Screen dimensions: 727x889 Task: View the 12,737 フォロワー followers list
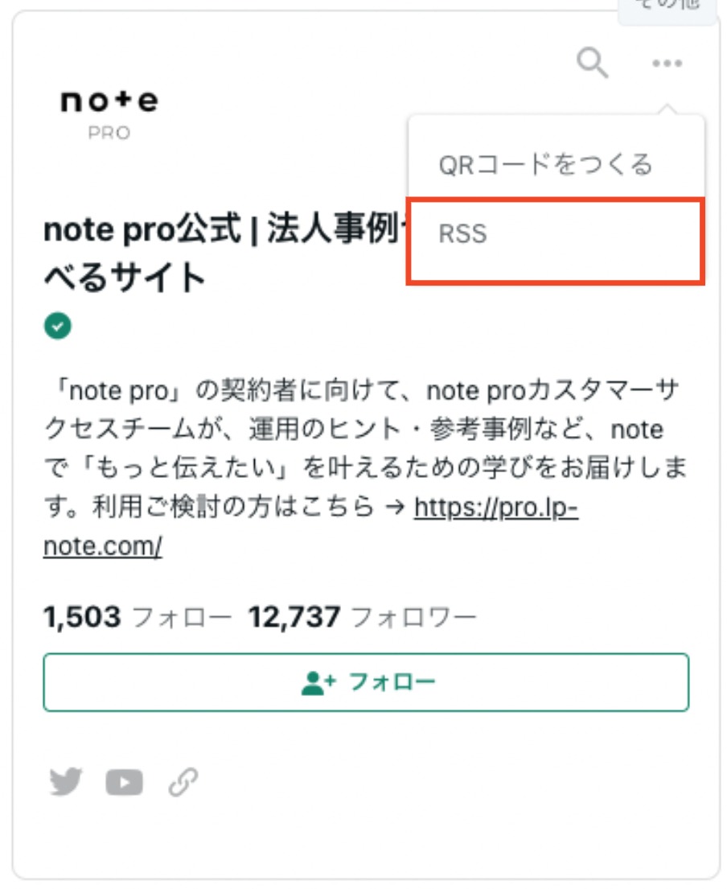[x=363, y=617]
